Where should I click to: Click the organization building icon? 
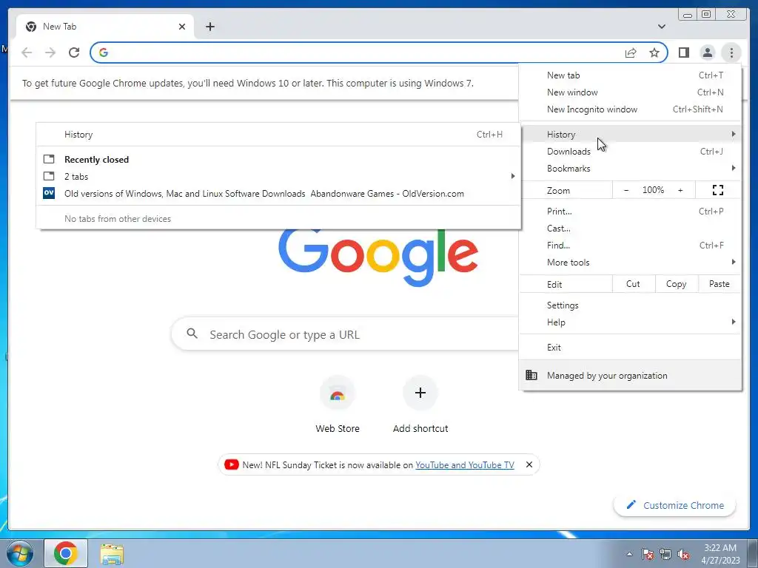click(x=531, y=375)
